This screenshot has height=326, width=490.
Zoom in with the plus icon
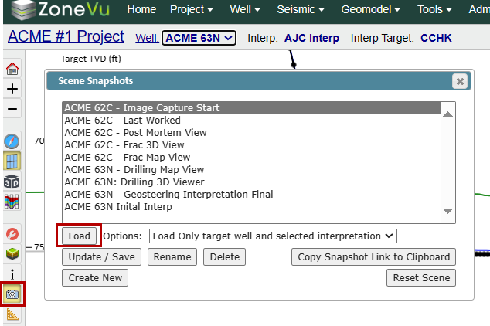point(12,89)
